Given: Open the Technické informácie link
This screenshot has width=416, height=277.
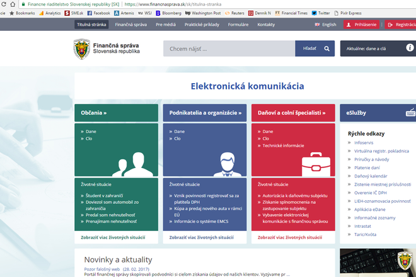Looking at the screenshot, I should (x=283, y=145).
